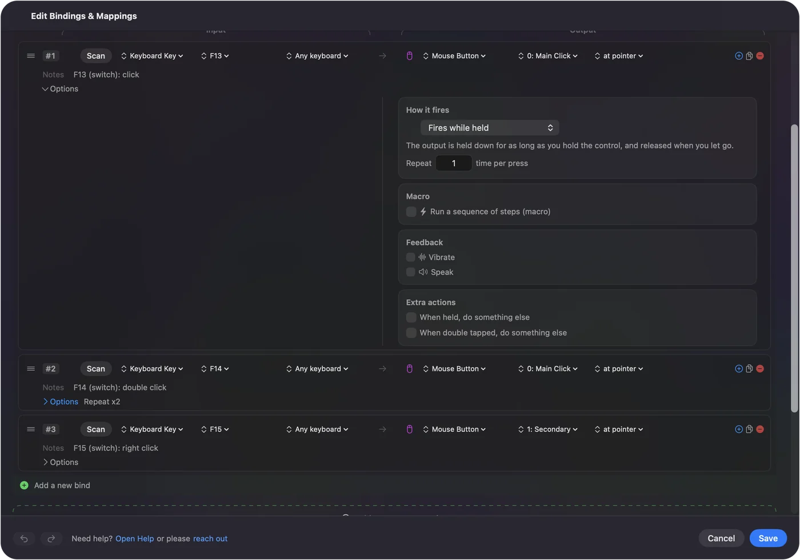Click the Repeat count input field
Screen dimensions: 800x560
pos(454,163)
